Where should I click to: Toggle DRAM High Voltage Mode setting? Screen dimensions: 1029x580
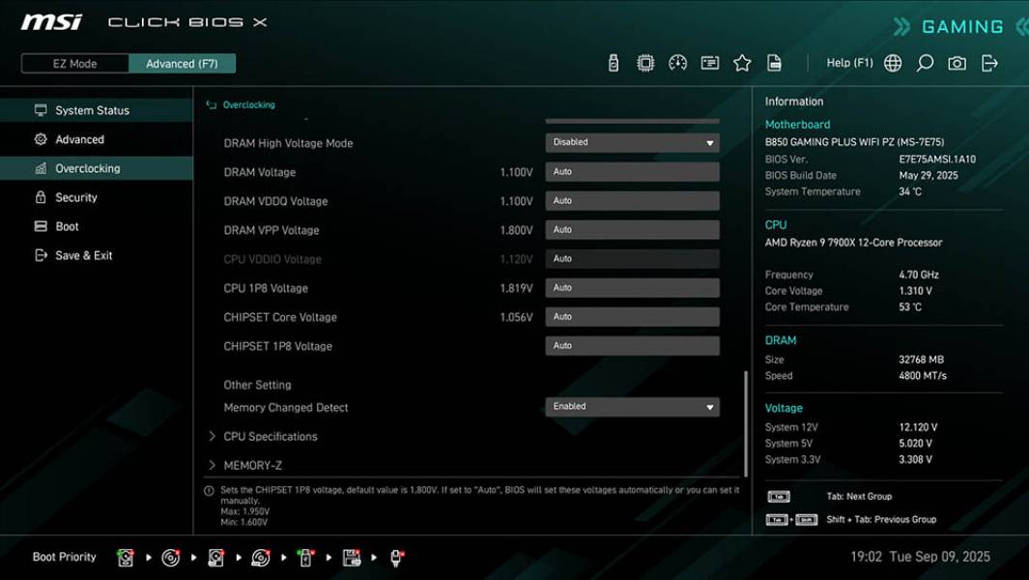[632, 141]
